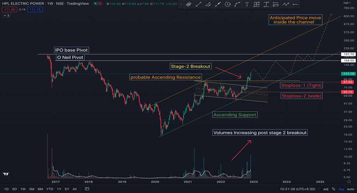Click the red sell price 111.60 button

[10, 10]
